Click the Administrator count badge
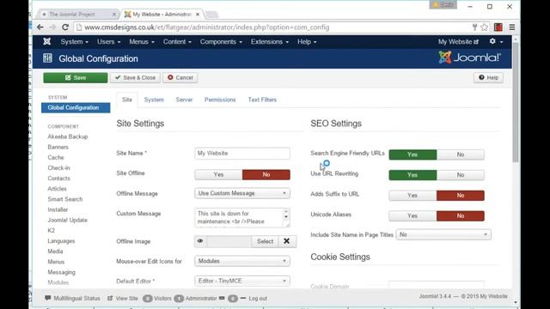 [179, 299]
